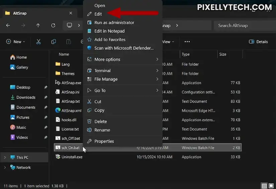Click the Search AltSnap field
Image resolution: width=276 pixels, height=189 pixels.
click(245, 25)
